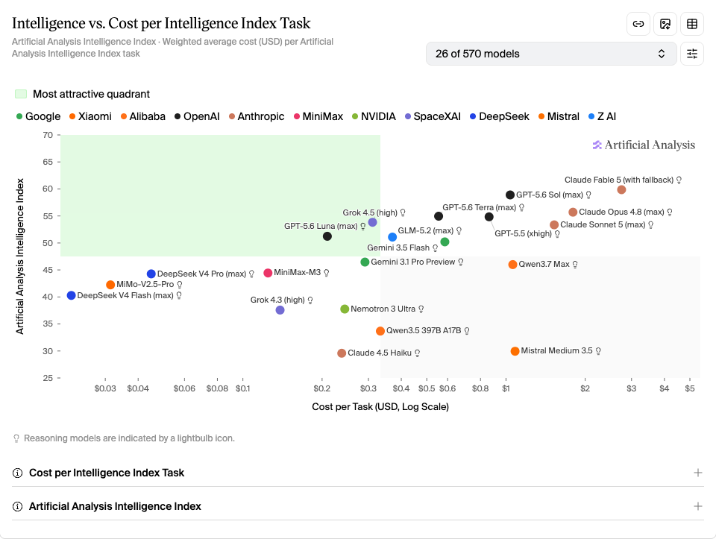Expand Artificial Analysis Intelligence Index plus icon
The image size is (716, 539).
[698, 506]
